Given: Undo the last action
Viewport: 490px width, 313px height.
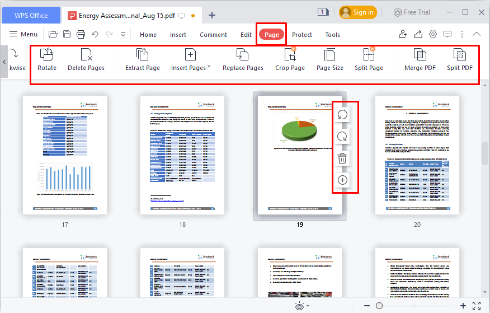Looking at the screenshot, I should pyautogui.click(x=95, y=34).
